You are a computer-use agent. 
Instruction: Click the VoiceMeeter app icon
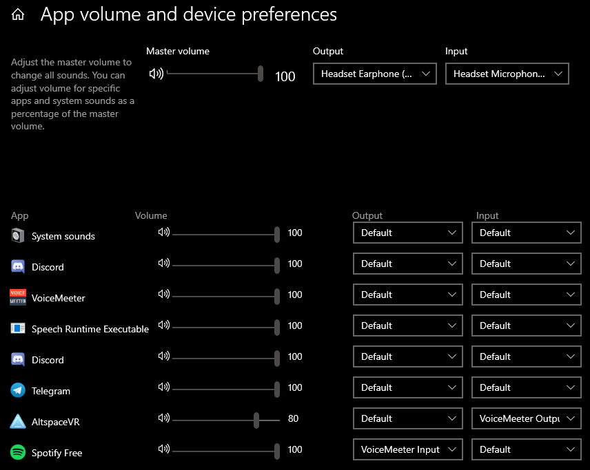pos(18,297)
